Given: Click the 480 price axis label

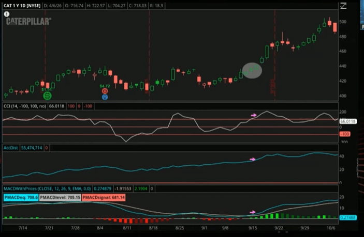Looking at the screenshot, I should click(343, 37).
